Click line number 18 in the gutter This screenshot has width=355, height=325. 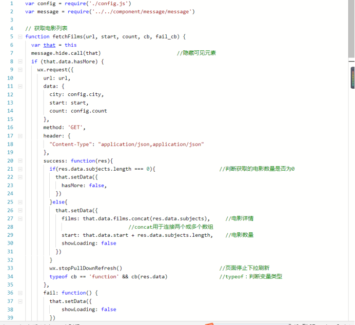coord(10,144)
